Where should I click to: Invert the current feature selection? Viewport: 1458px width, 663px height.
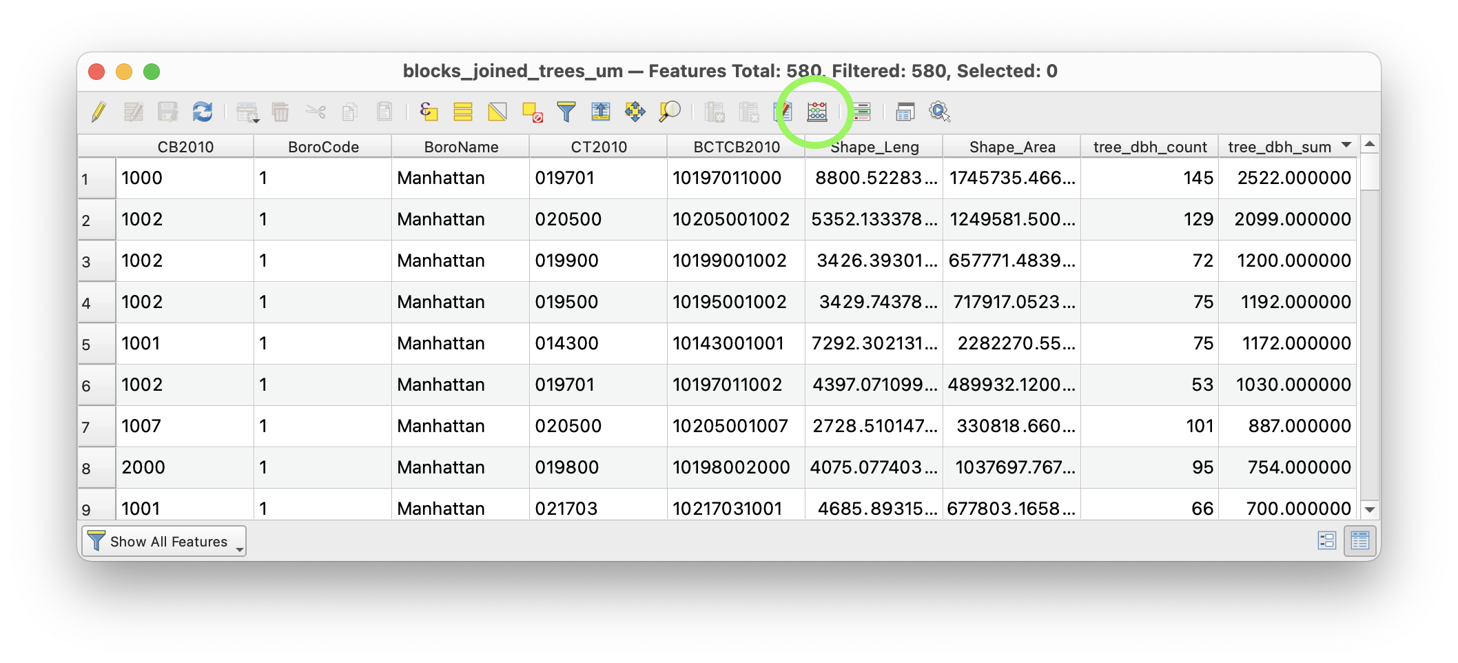[497, 112]
